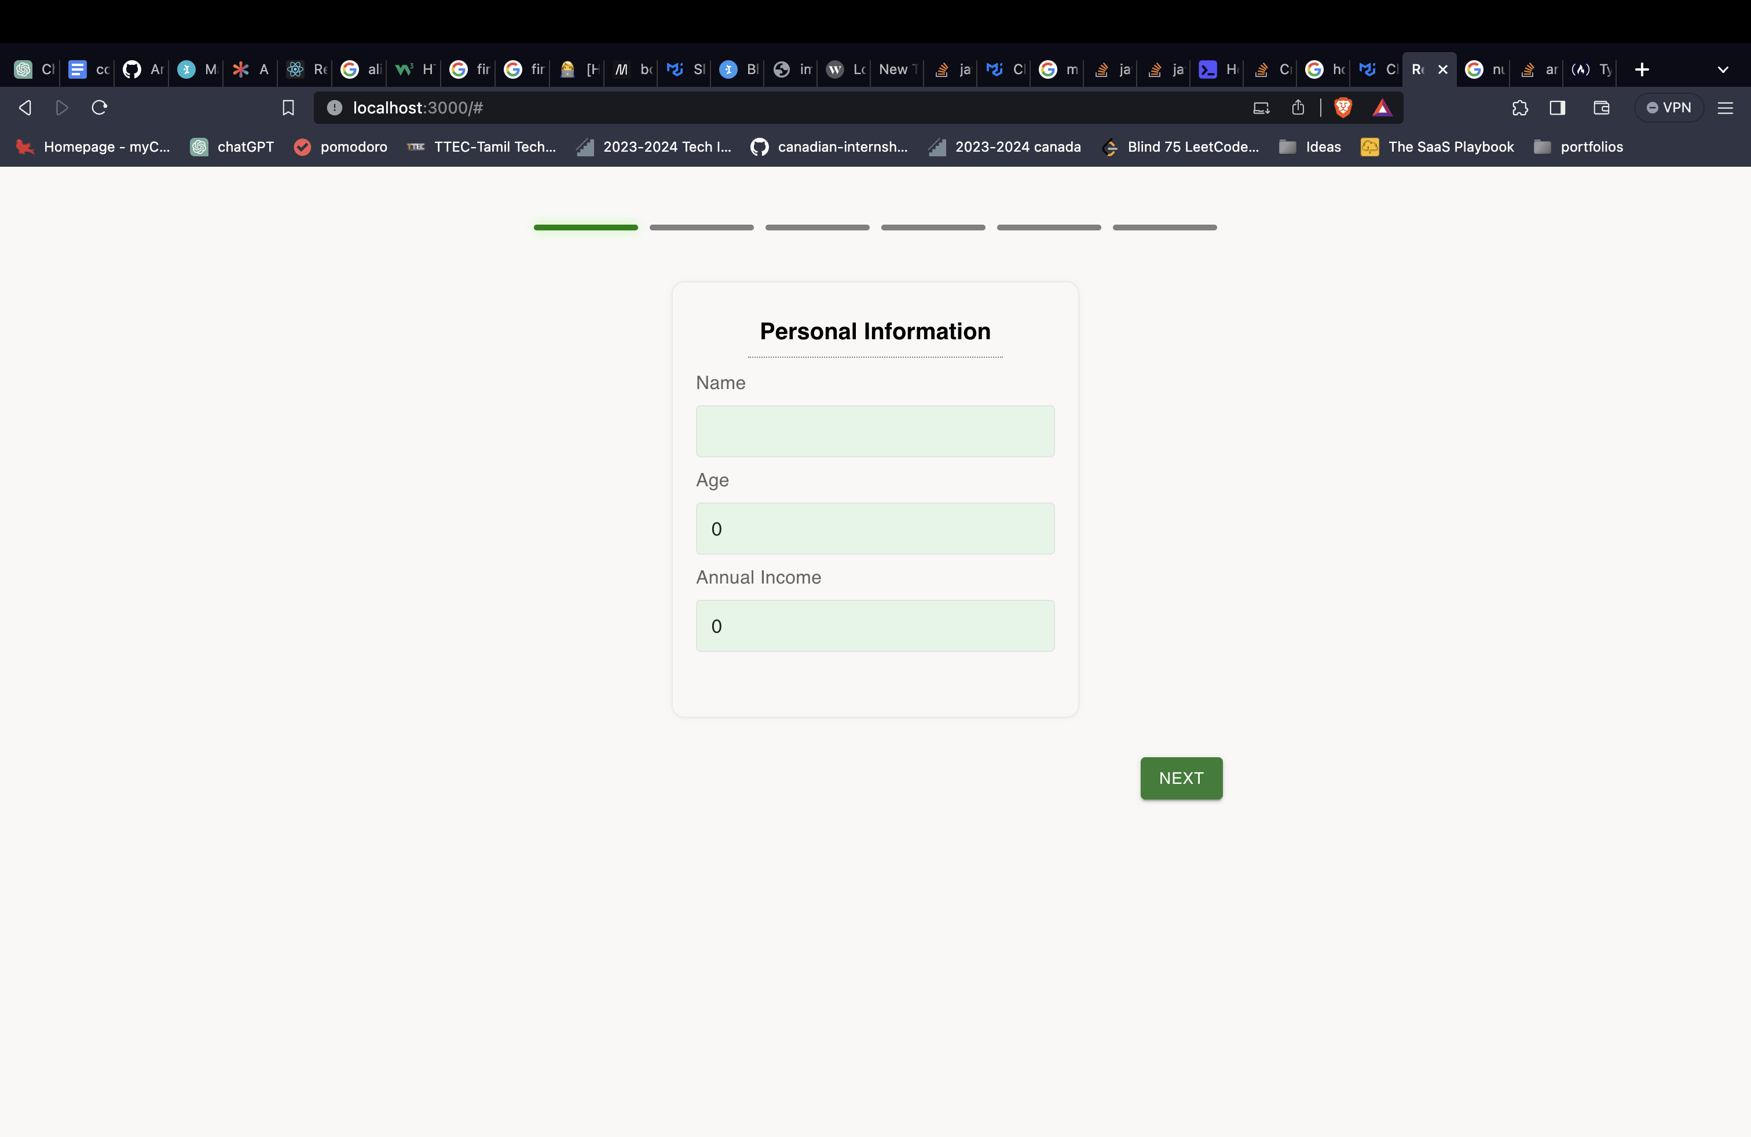
Task: Toggle the sidebar panel icon
Action: (x=1557, y=108)
